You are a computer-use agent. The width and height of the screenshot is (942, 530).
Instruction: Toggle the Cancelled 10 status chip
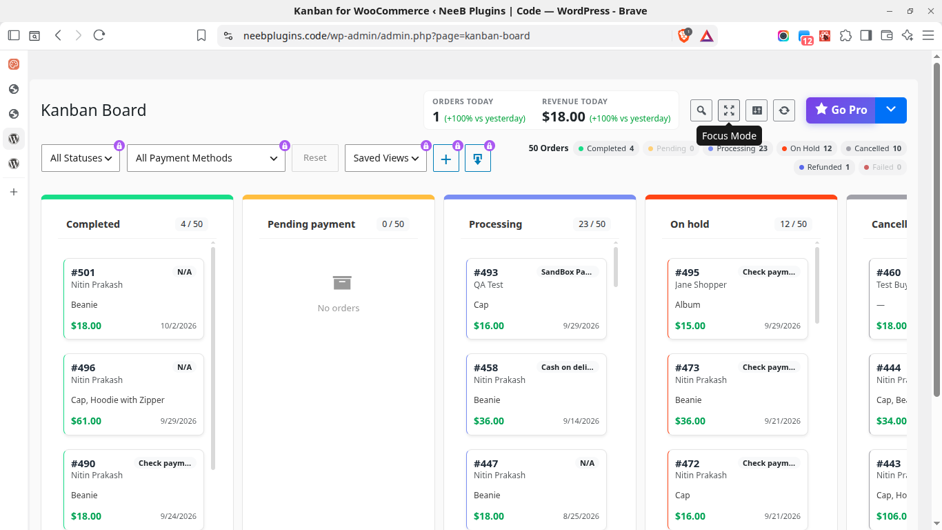(x=874, y=148)
